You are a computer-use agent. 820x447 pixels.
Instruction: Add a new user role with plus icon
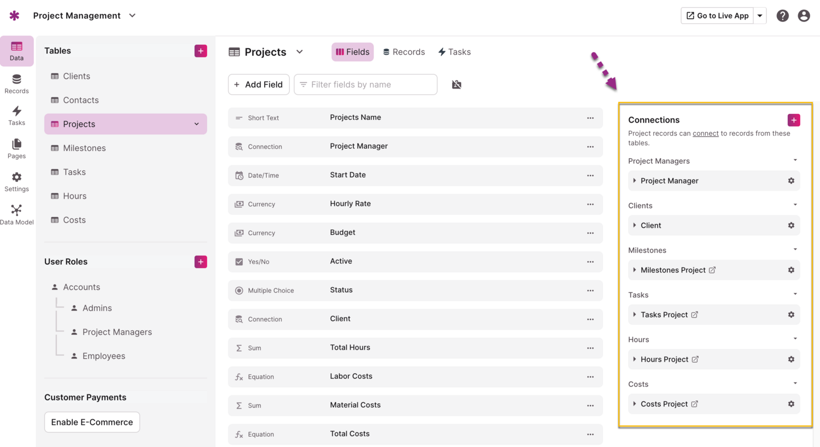point(201,262)
